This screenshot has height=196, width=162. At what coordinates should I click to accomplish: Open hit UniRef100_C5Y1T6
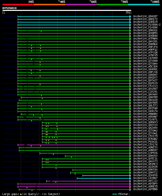[145, 145]
